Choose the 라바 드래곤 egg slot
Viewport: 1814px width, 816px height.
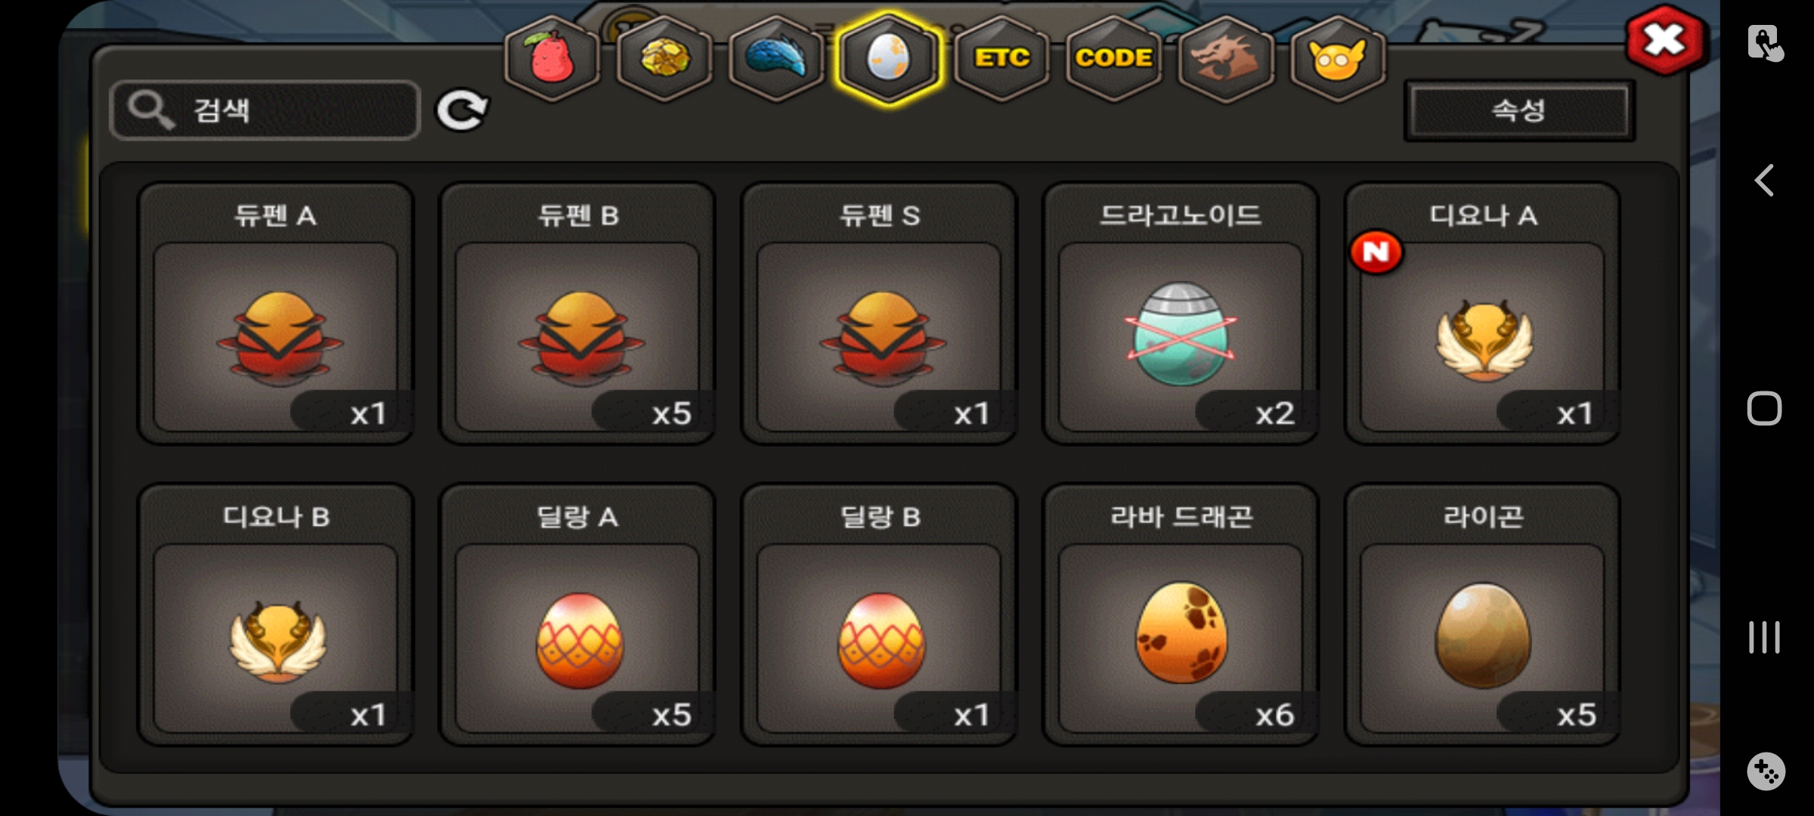(1181, 615)
